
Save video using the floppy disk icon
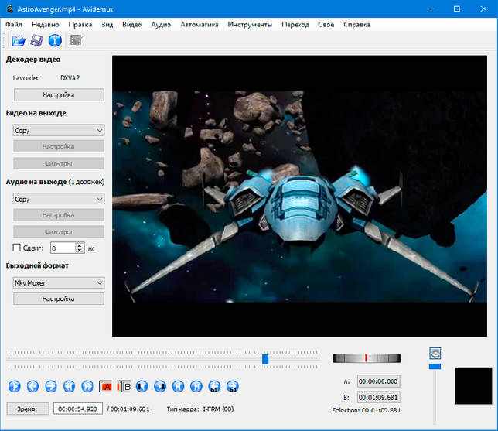coord(36,41)
